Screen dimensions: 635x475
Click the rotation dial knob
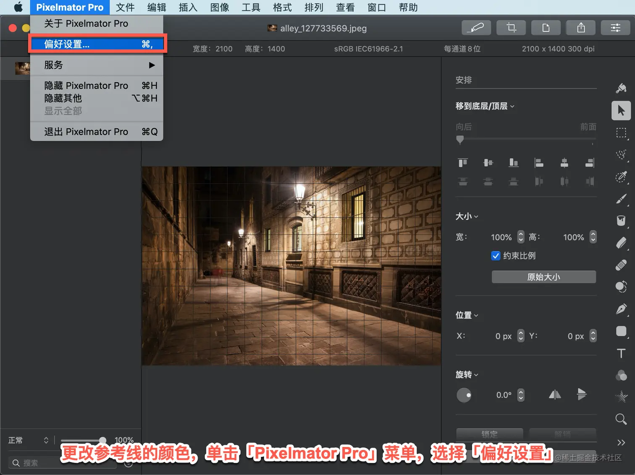pos(464,395)
